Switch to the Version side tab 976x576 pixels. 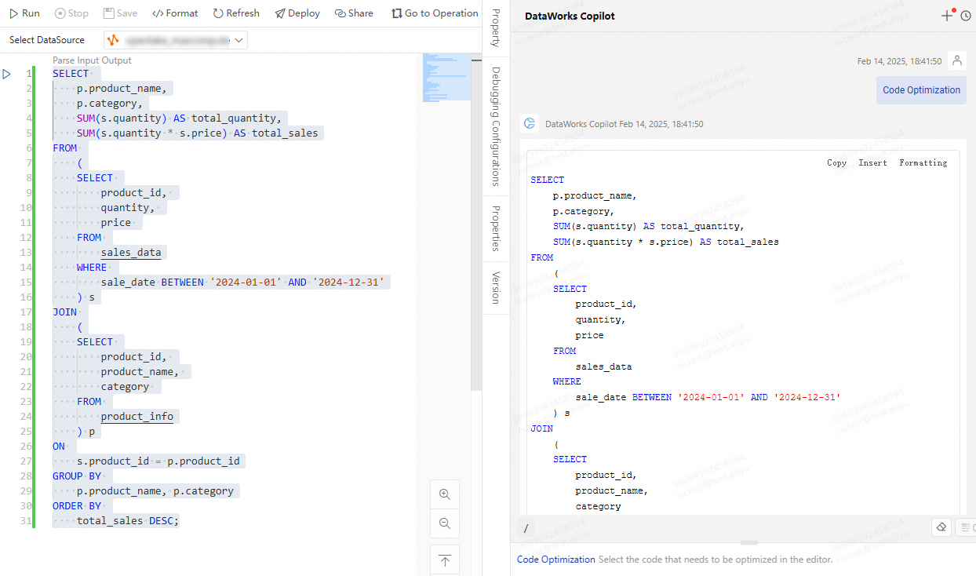click(496, 287)
